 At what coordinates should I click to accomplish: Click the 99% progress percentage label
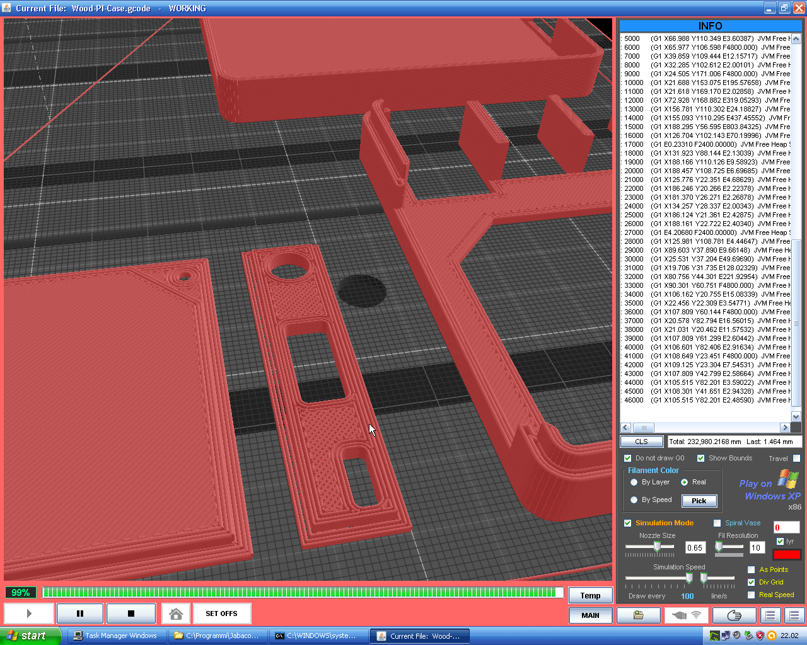click(21, 593)
